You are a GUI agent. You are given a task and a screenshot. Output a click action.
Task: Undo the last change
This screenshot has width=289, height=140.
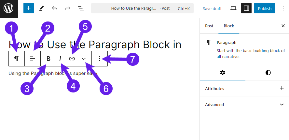click(55, 8)
